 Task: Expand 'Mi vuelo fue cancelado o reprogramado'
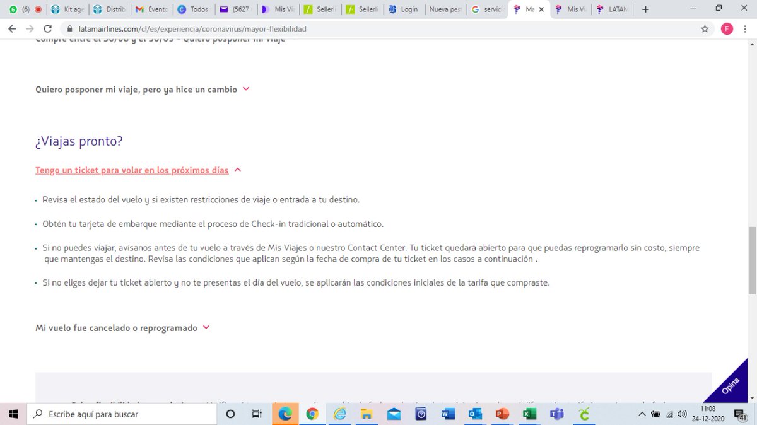122,328
